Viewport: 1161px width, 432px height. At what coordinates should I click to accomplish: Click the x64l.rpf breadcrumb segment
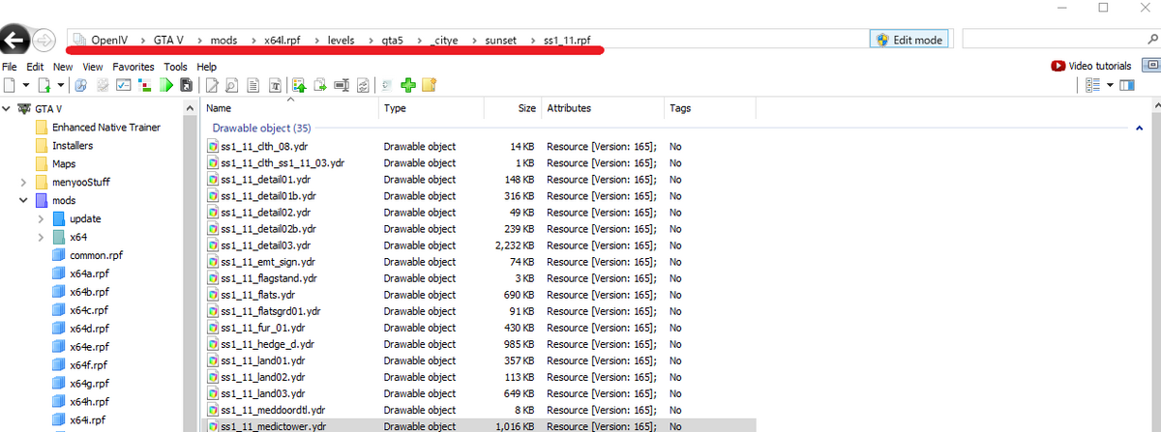[x=284, y=40]
